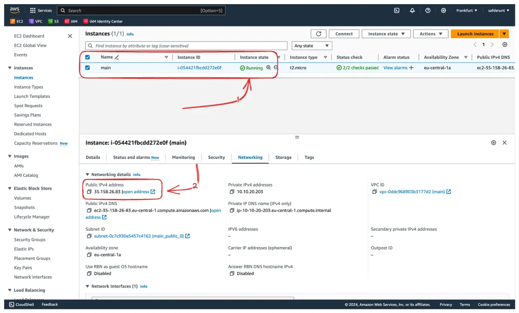Copy the public IPv4 address 35.158.26.83
Image resolution: width=519 pixels, height=313 pixels.
89,192
